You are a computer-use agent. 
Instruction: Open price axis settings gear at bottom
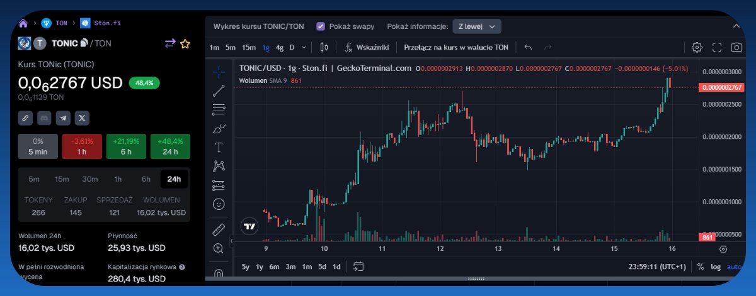[x=723, y=249]
